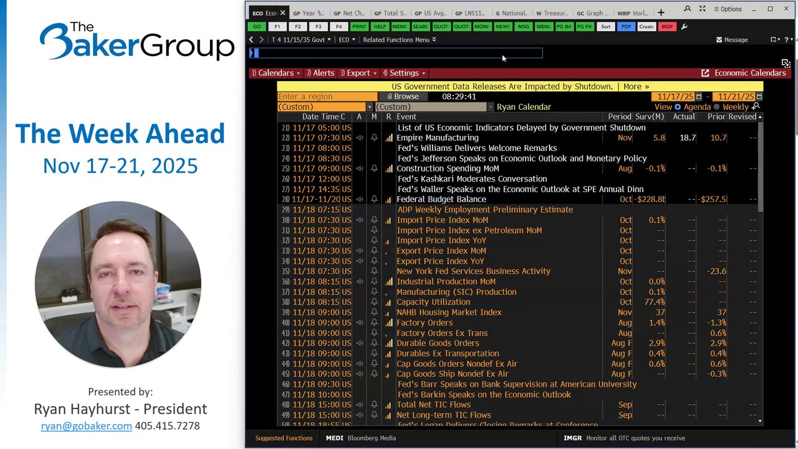This screenshot has width=798, height=449.
Task: Switch to the WIRP Worl... tab
Action: pos(633,13)
